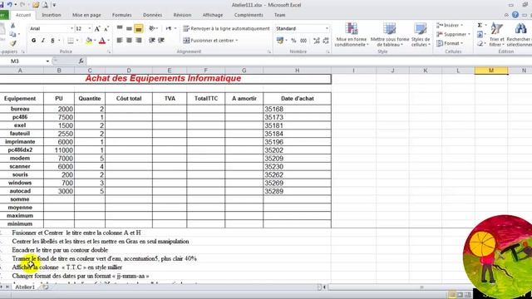
Task: Click the format painter brush icon
Action: 13,43
